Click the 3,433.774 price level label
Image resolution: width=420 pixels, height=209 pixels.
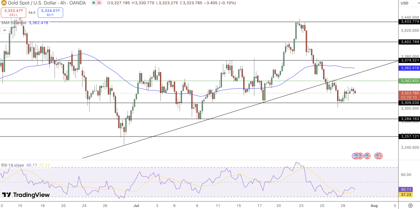pyautogui.click(x=410, y=22)
